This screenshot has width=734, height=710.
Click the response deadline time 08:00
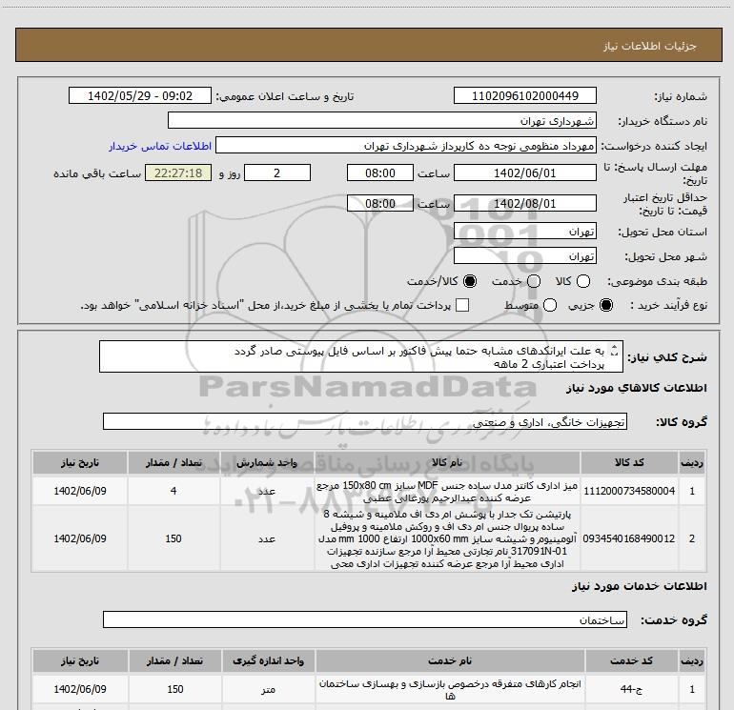point(380,172)
